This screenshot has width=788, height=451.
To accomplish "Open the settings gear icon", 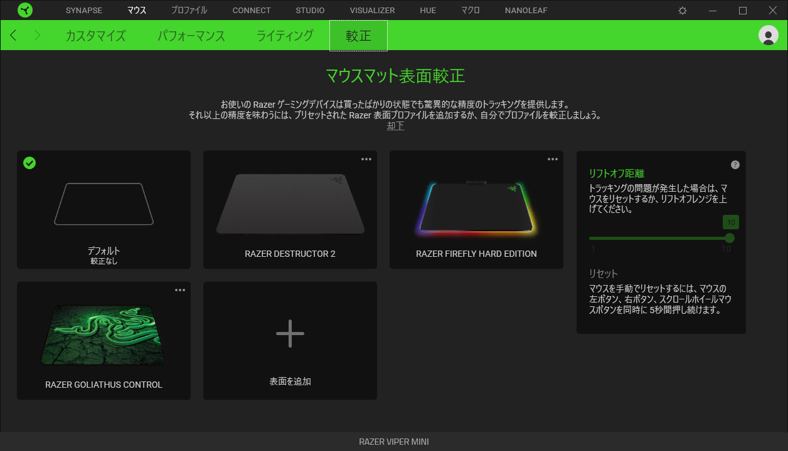I will 683,11.
